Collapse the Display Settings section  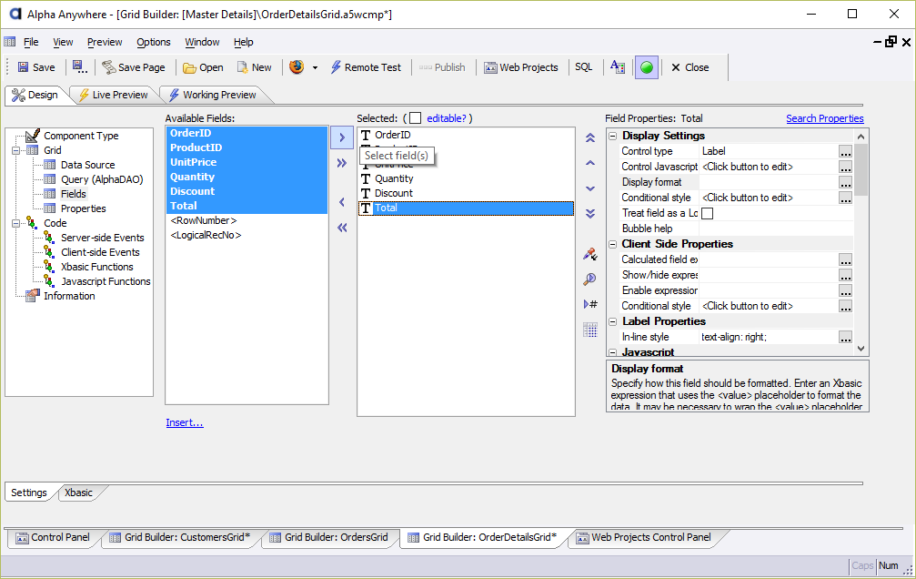coord(613,136)
